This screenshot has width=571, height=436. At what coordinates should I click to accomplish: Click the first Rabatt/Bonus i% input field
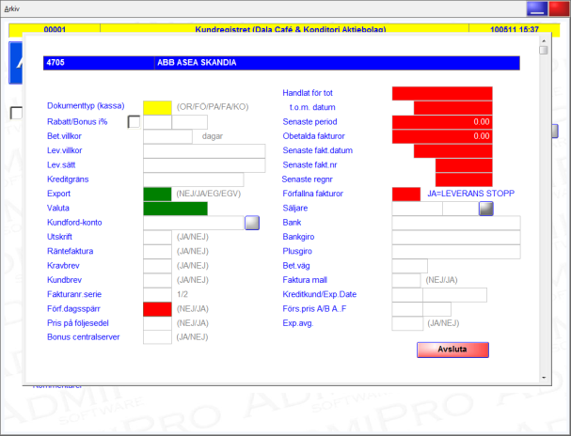[157, 122]
